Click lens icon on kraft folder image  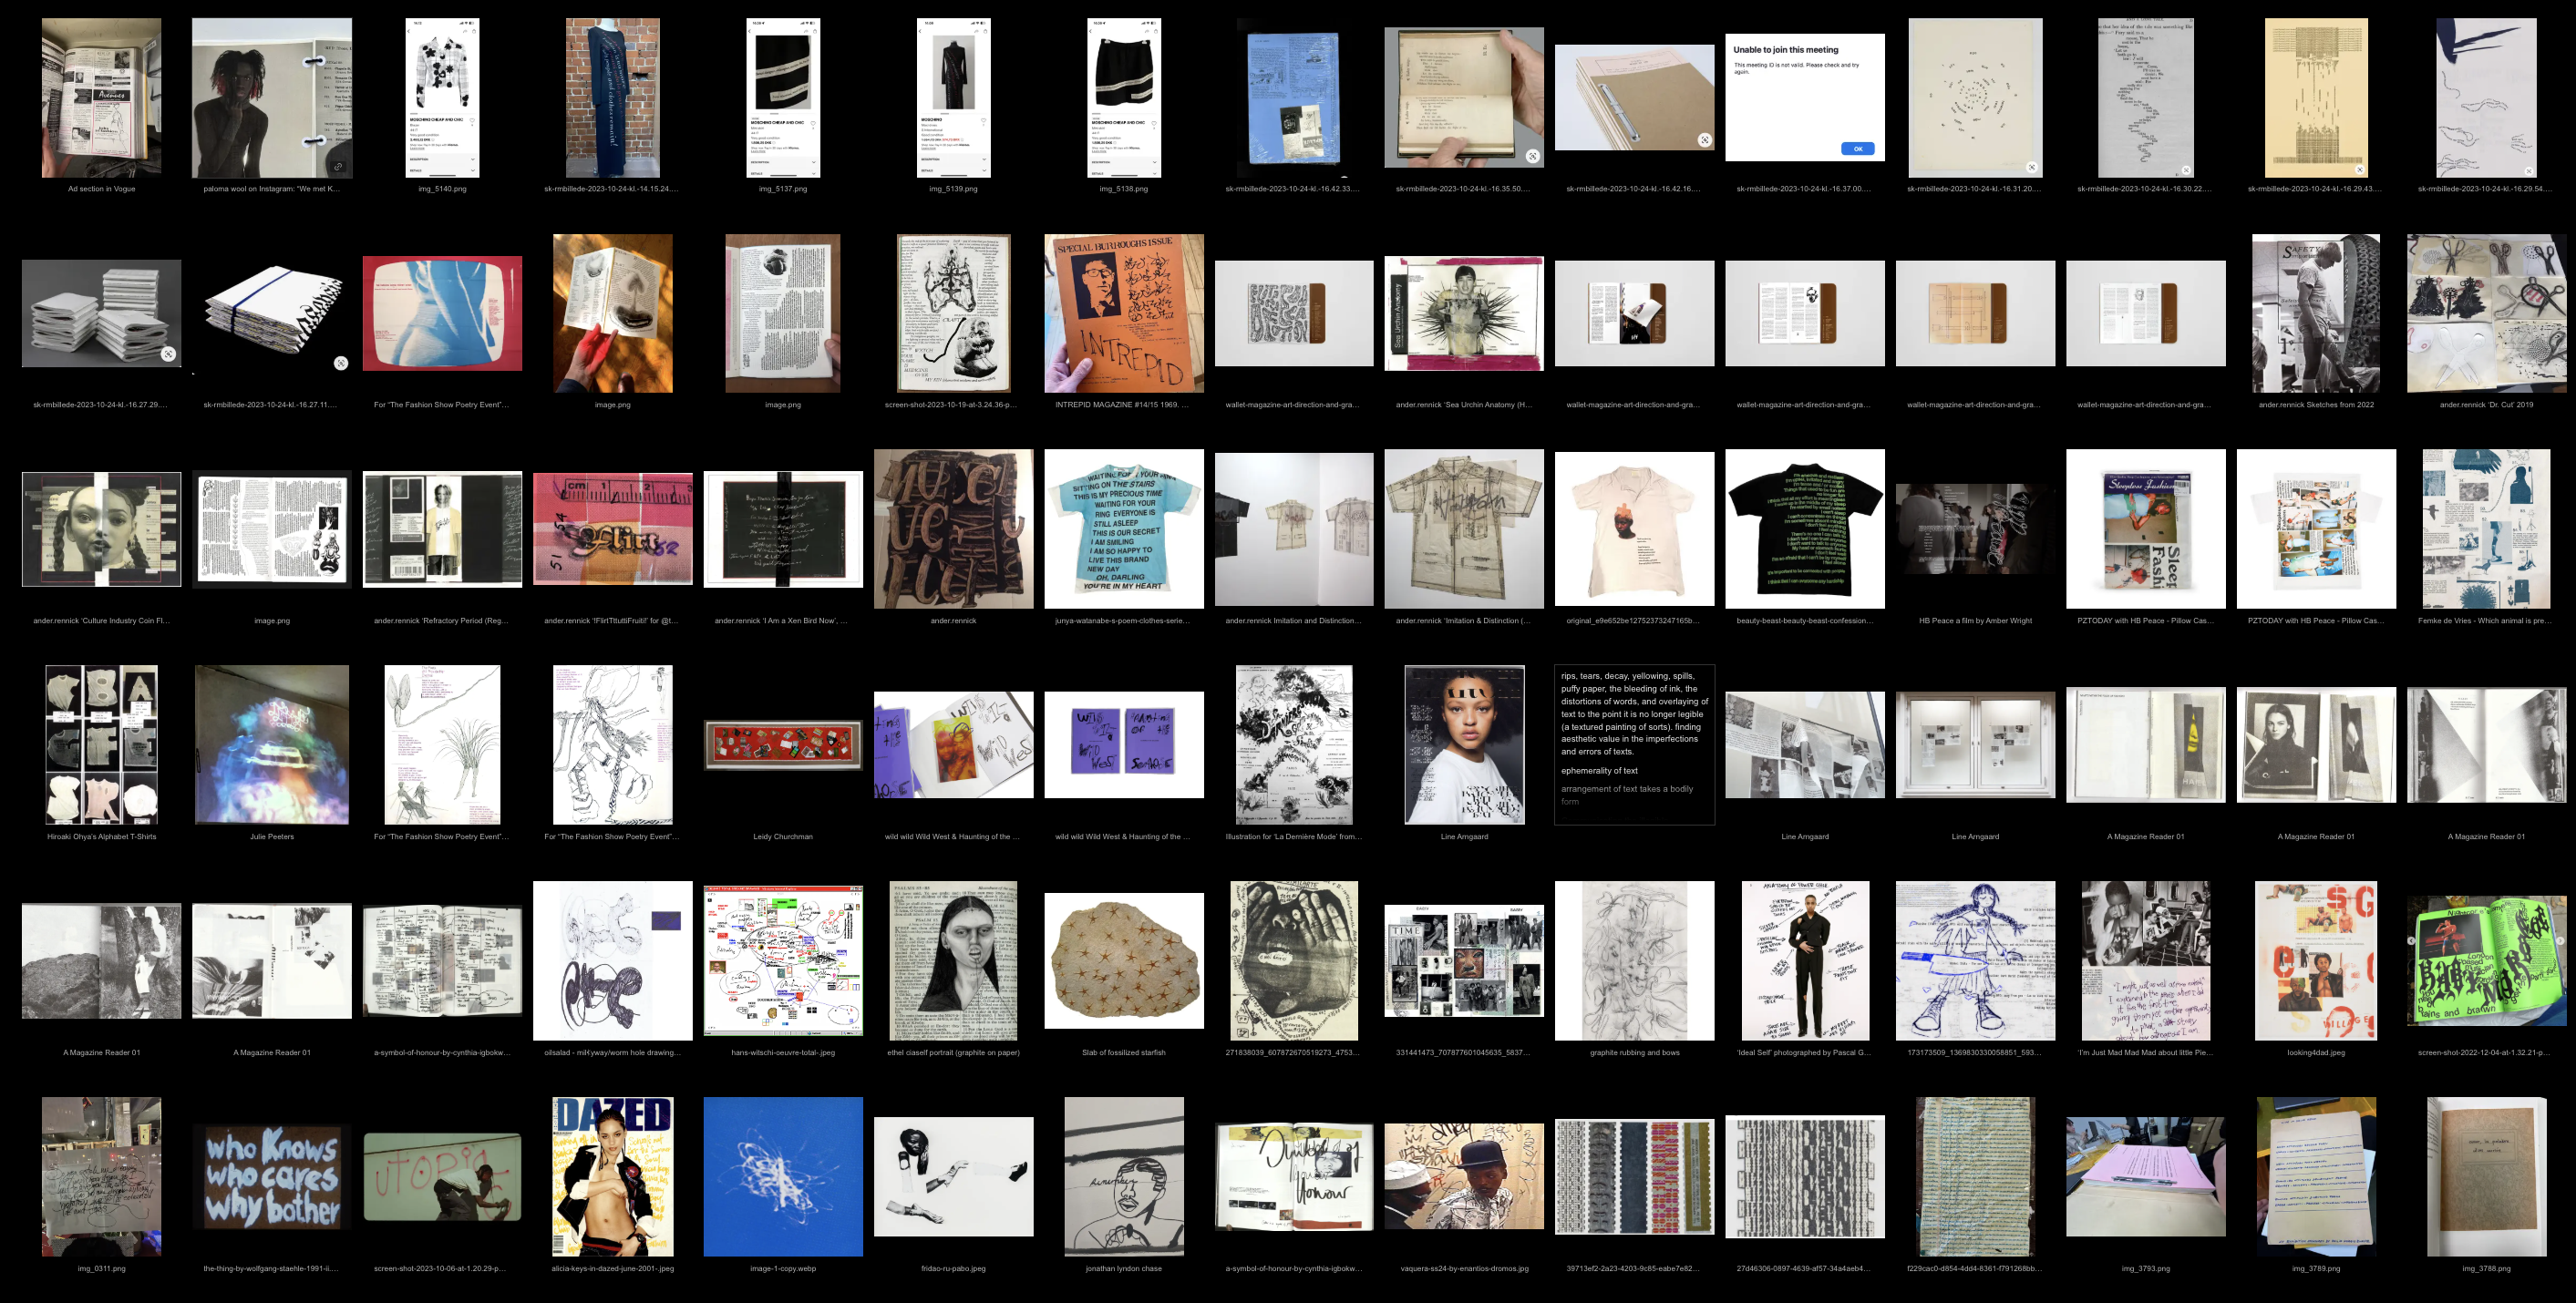[1704, 140]
